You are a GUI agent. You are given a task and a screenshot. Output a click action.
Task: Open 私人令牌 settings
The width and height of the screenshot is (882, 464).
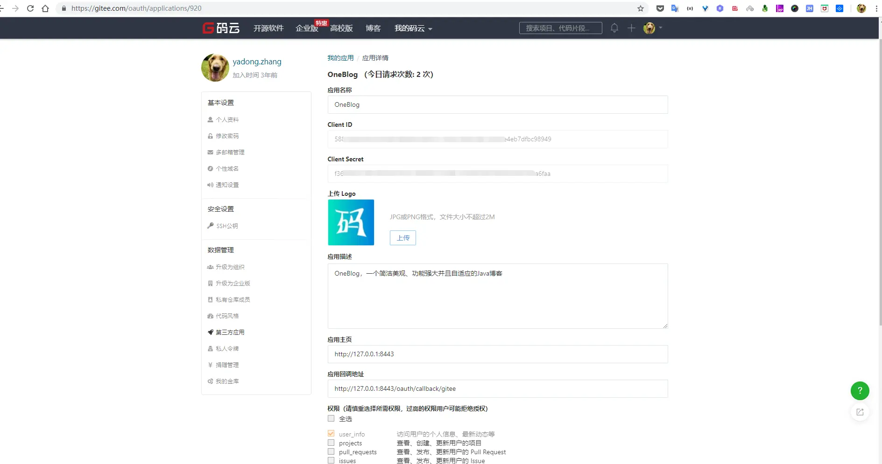[227, 348]
